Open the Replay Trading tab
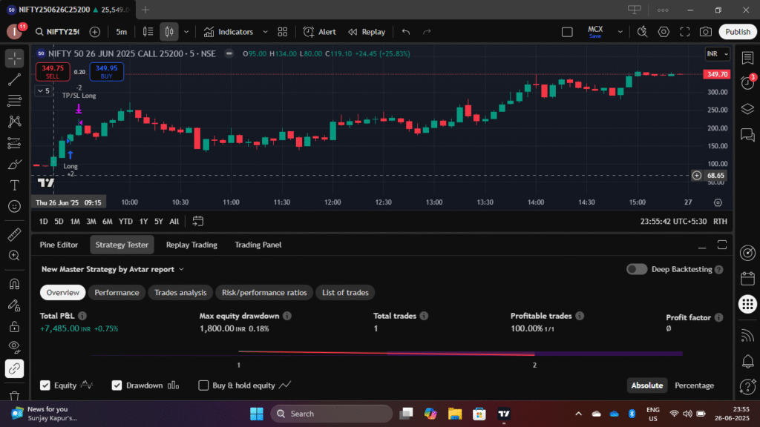This screenshot has height=427, width=760. click(x=191, y=245)
